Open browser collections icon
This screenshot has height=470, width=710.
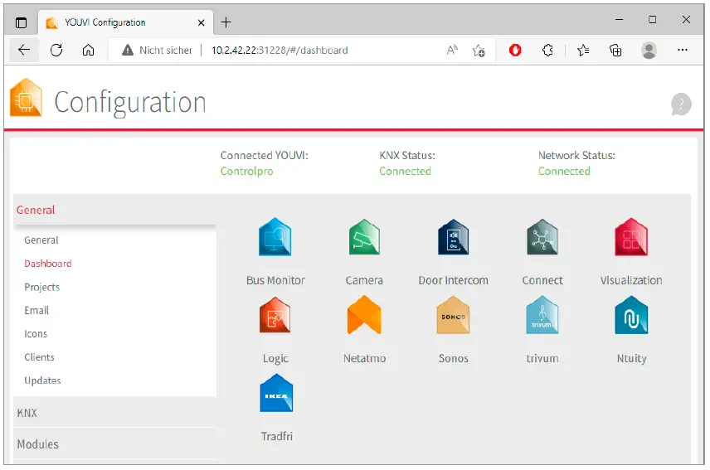[615, 50]
